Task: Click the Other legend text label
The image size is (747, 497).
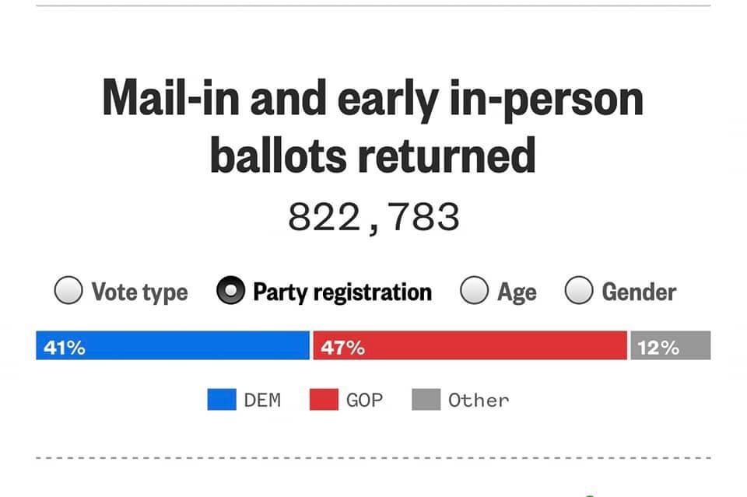Action: click(x=479, y=400)
